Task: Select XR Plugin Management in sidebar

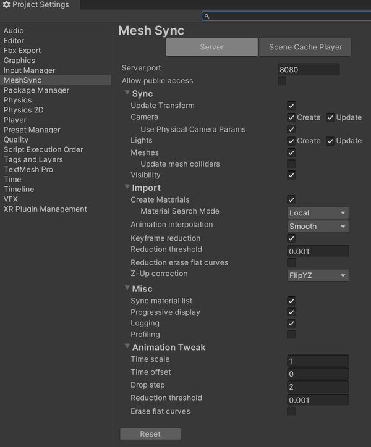Action: [45, 209]
